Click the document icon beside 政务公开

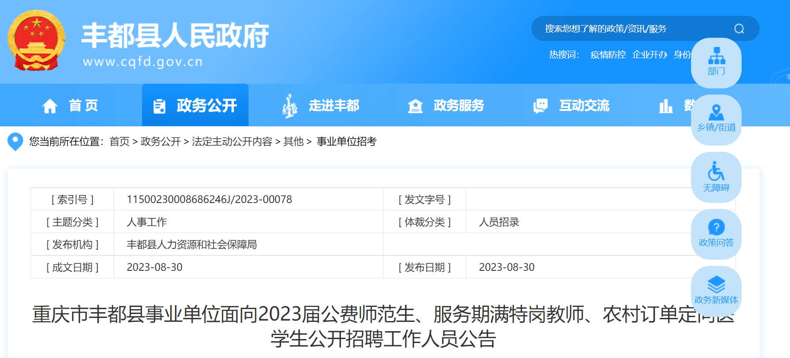[x=159, y=106]
